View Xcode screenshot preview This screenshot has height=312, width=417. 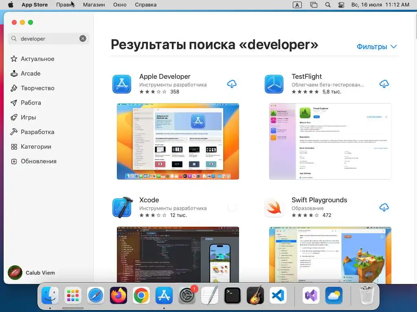(178, 255)
